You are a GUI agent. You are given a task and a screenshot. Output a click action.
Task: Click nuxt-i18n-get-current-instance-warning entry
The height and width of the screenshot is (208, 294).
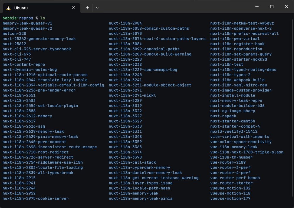[x=153, y=178]
